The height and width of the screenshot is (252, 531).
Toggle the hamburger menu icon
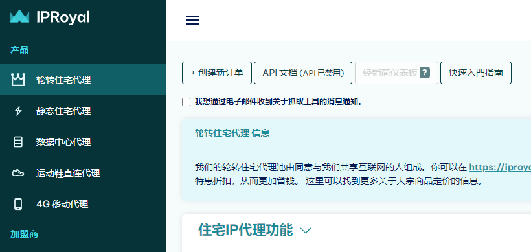pos(192,20)
